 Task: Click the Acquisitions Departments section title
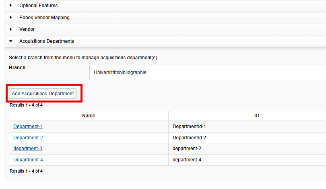(47, 41)
